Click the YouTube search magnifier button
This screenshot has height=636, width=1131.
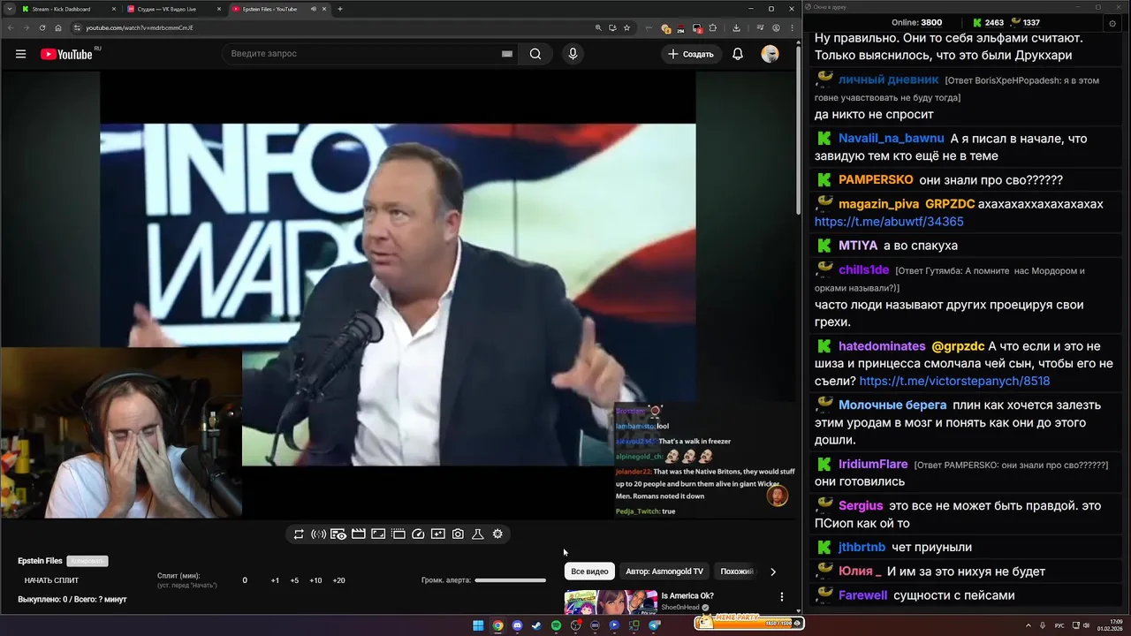535,54
